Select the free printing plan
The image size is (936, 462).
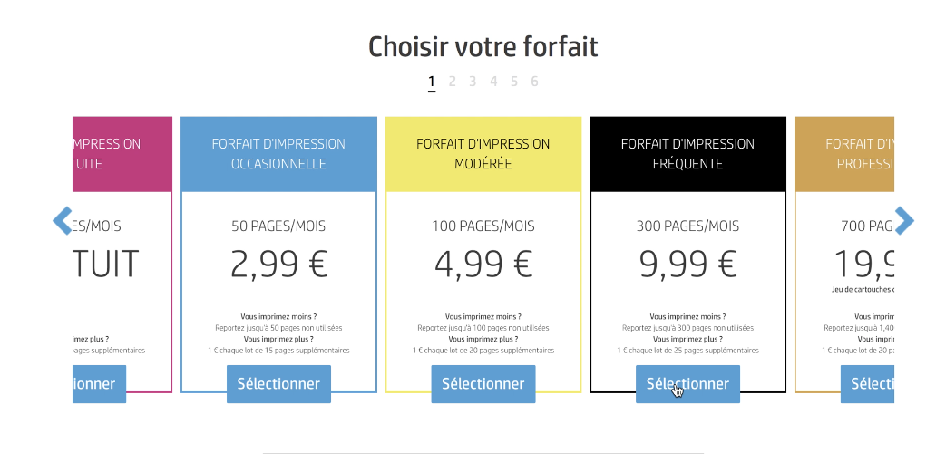point(99,384)
